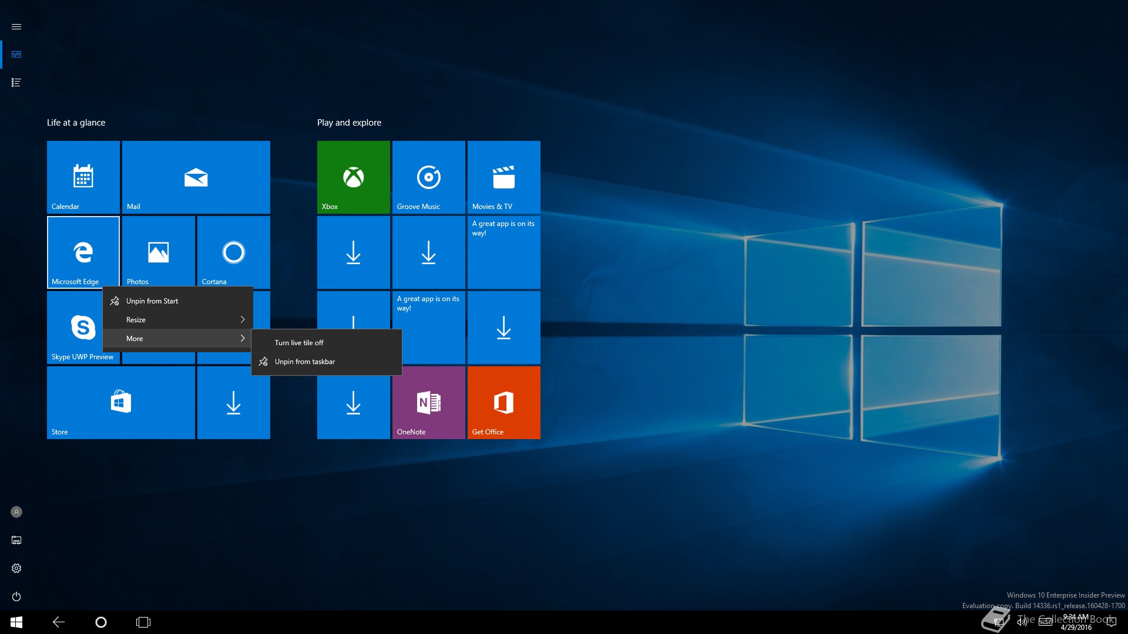Launch the OneNote tile
This screenshot has height=634, width=1128.
tap(429, 402)
